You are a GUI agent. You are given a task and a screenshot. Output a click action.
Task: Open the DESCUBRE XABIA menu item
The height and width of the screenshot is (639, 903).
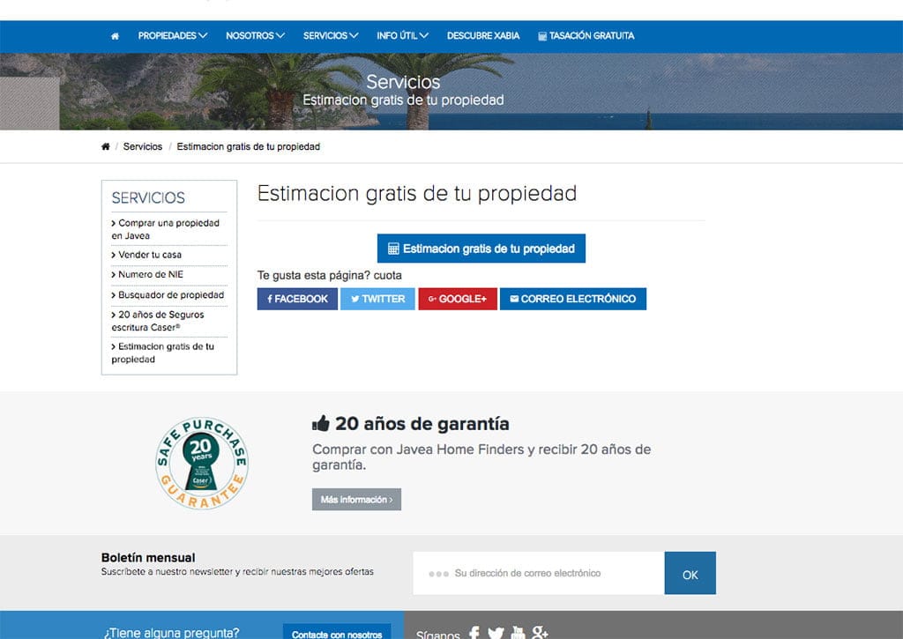(x=483, y=36)
